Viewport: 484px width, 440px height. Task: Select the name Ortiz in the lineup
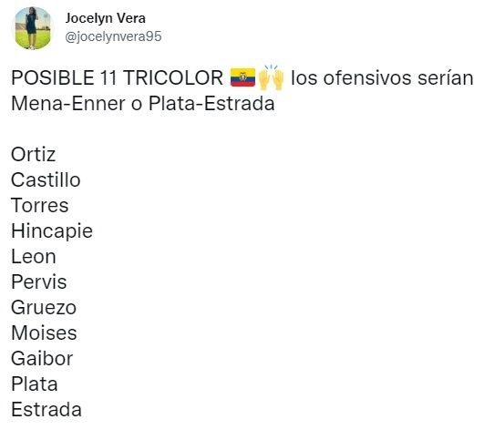click(x=34, y=154)
